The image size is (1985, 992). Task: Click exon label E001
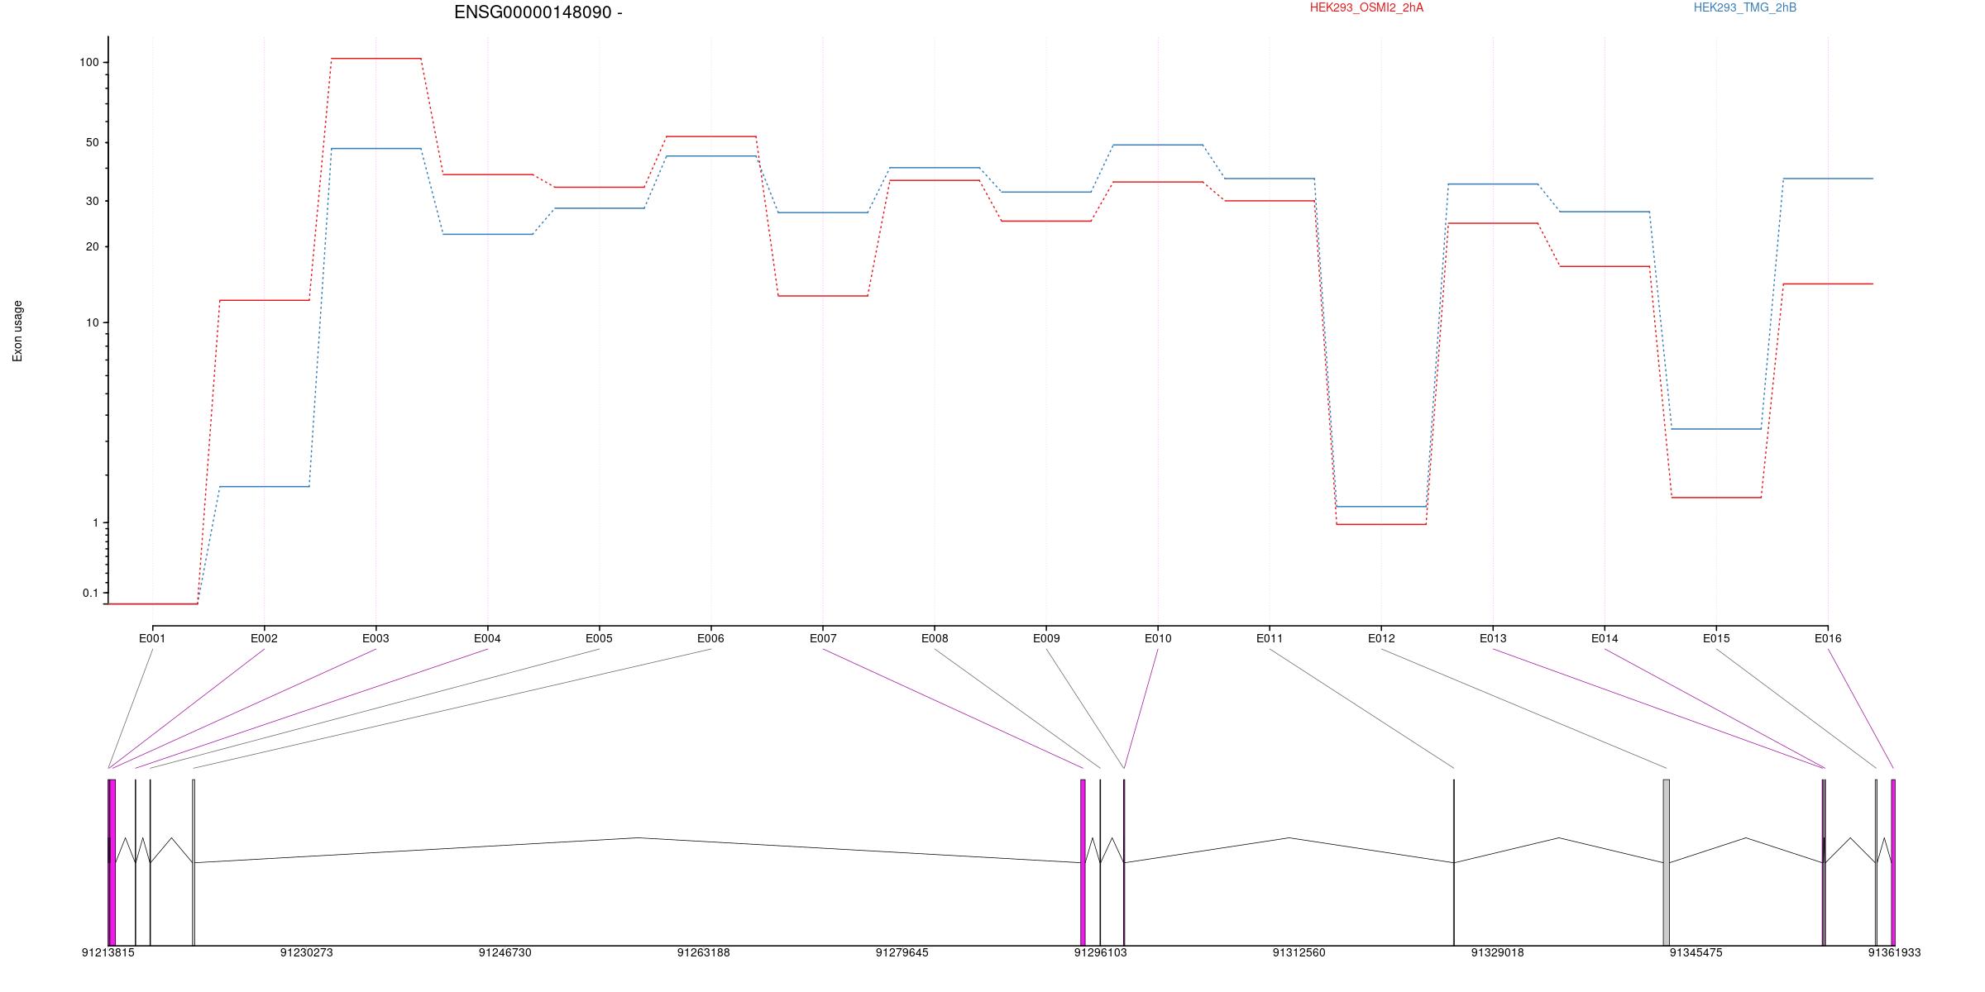(x=152, y=638)
